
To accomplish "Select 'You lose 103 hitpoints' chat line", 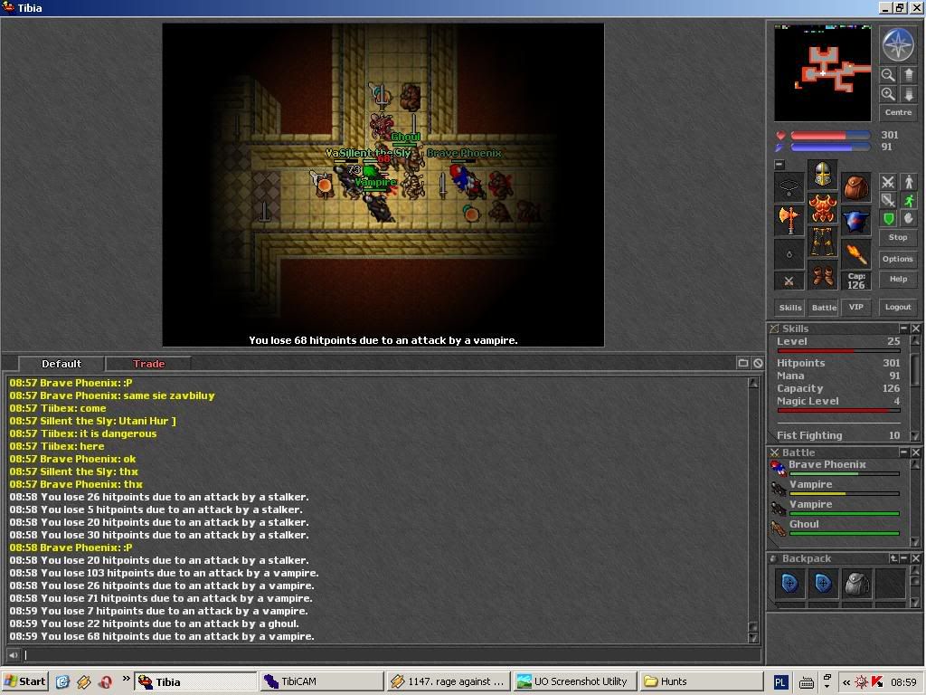I will (x=164, y=573).
